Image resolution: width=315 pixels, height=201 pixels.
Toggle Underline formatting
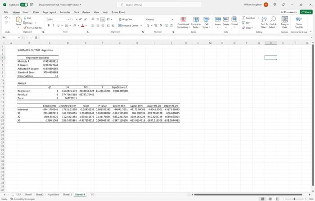[58, 26]
